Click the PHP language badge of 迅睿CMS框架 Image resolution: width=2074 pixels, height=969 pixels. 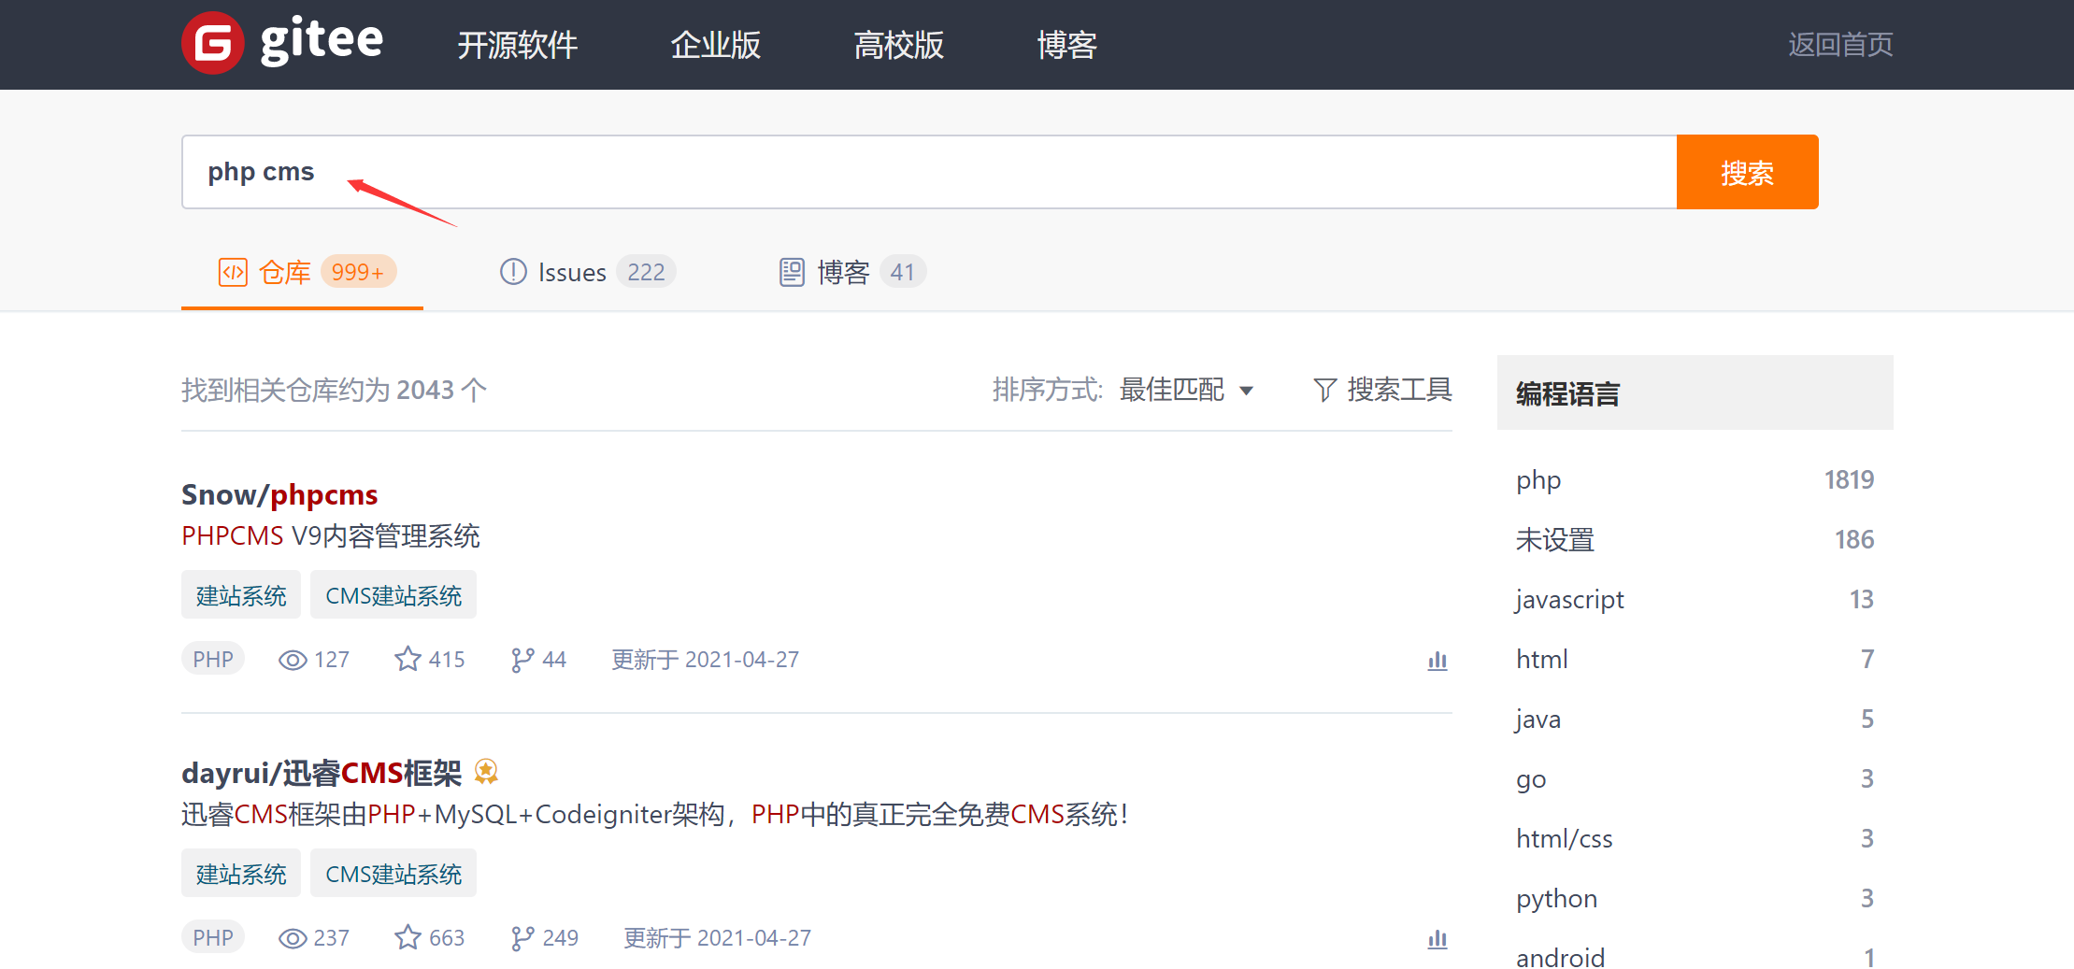(x=213, y=937)
